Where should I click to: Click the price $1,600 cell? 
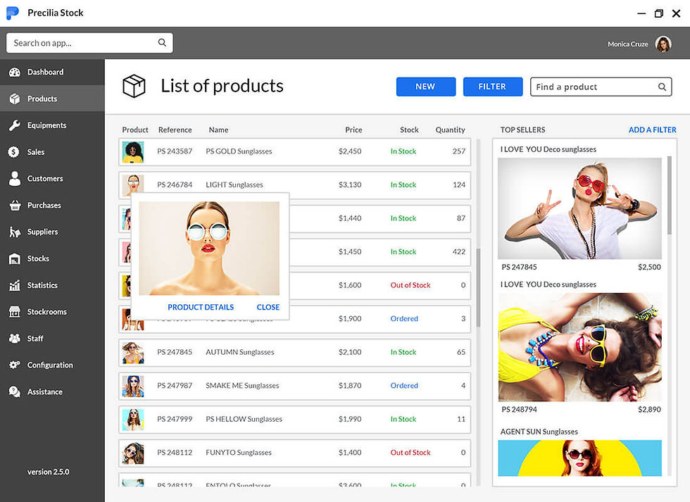350,285
